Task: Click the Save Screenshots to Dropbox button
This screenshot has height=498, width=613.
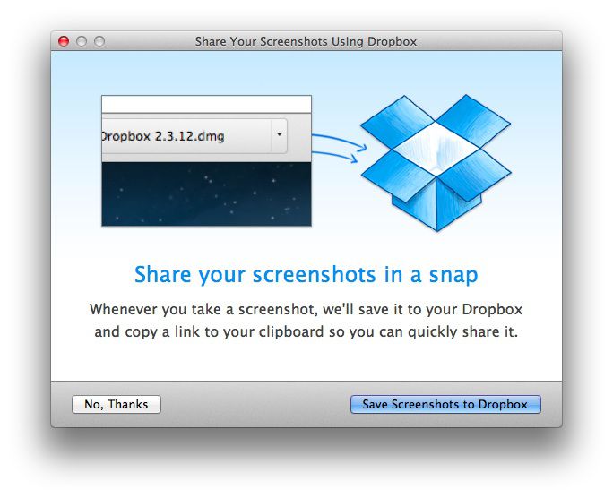Action: [445, 404]
